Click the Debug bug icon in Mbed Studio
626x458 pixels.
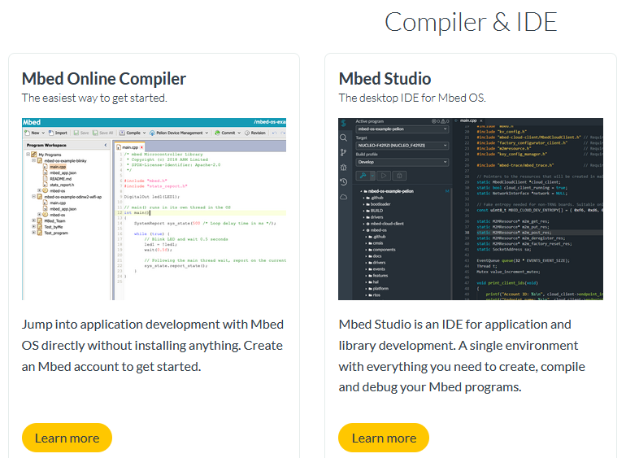(345, 168)
